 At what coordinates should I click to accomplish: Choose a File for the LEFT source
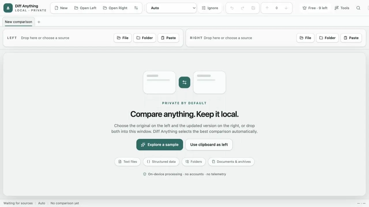click(x=123, y=38)
